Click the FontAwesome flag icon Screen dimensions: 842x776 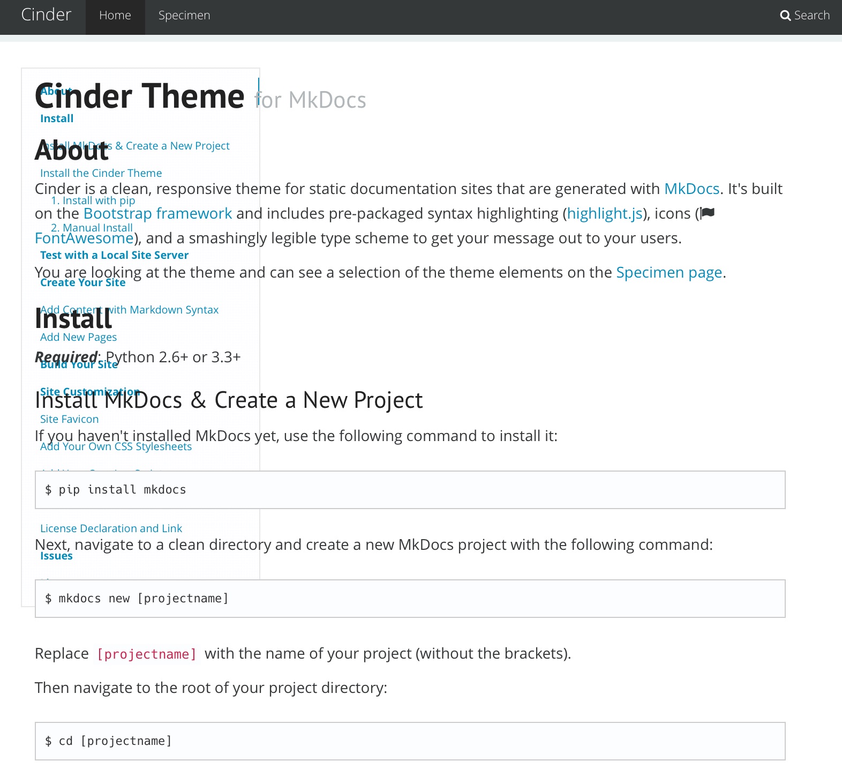pos(708,213)
